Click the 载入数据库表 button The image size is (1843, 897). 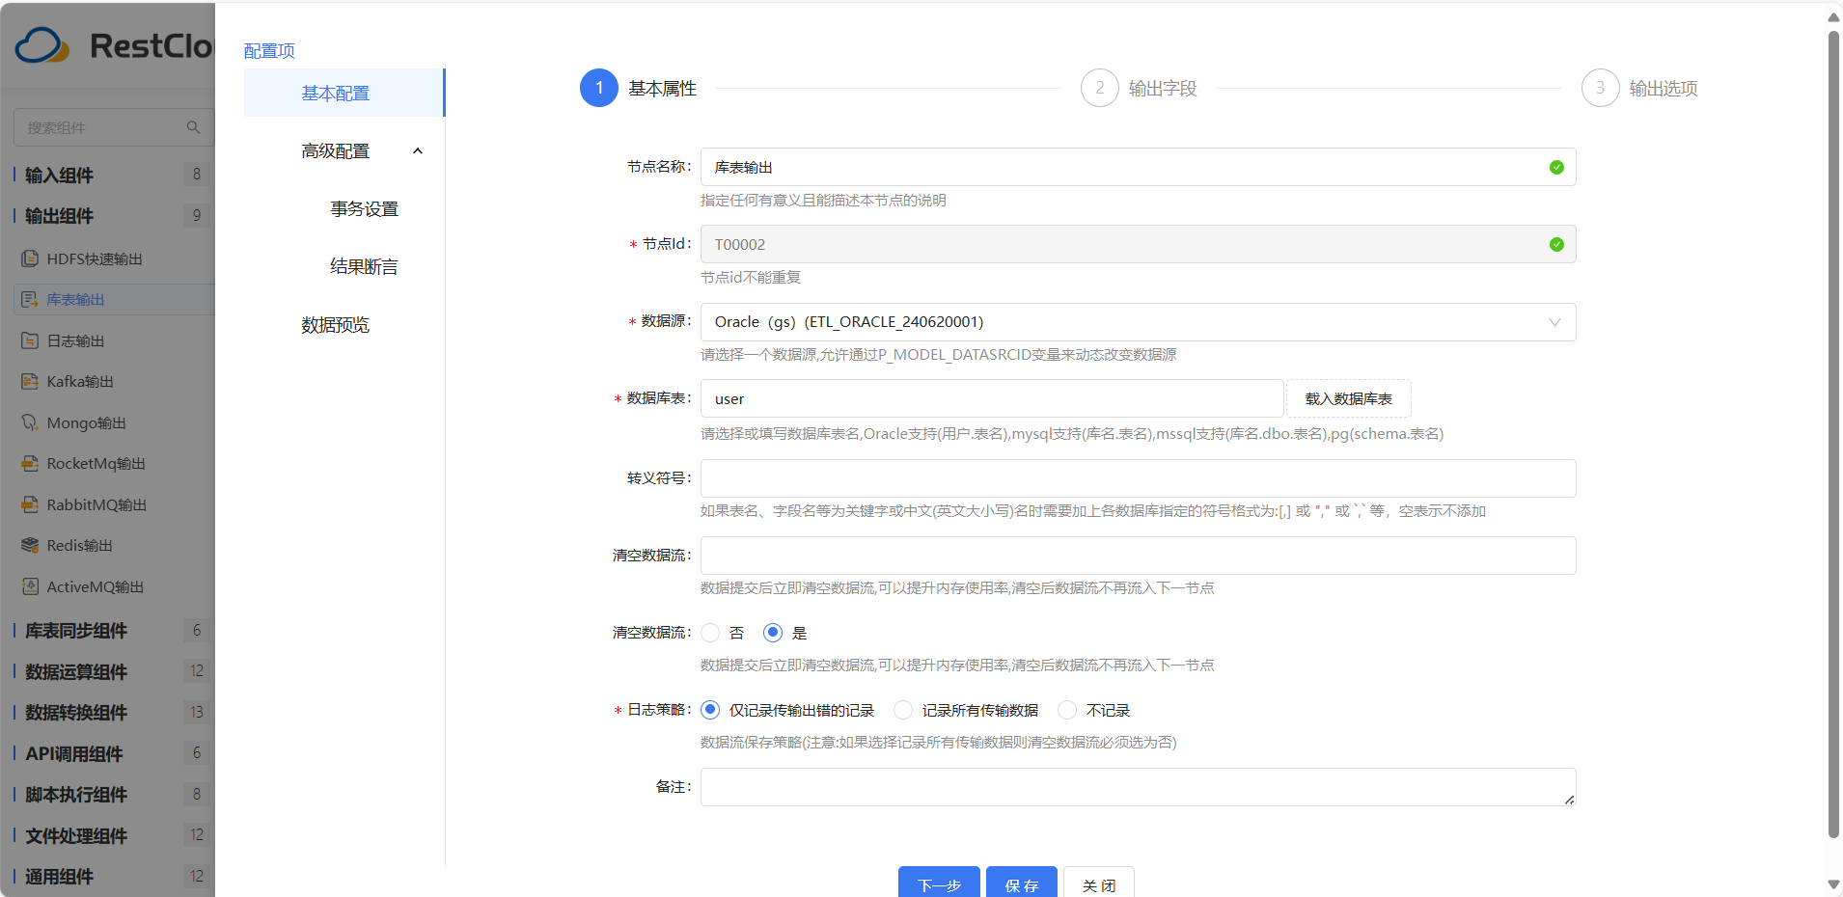[1349, 398]
